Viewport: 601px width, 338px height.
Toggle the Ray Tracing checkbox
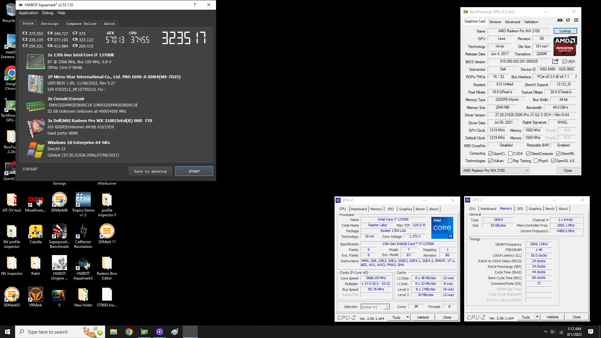point(510,161)
